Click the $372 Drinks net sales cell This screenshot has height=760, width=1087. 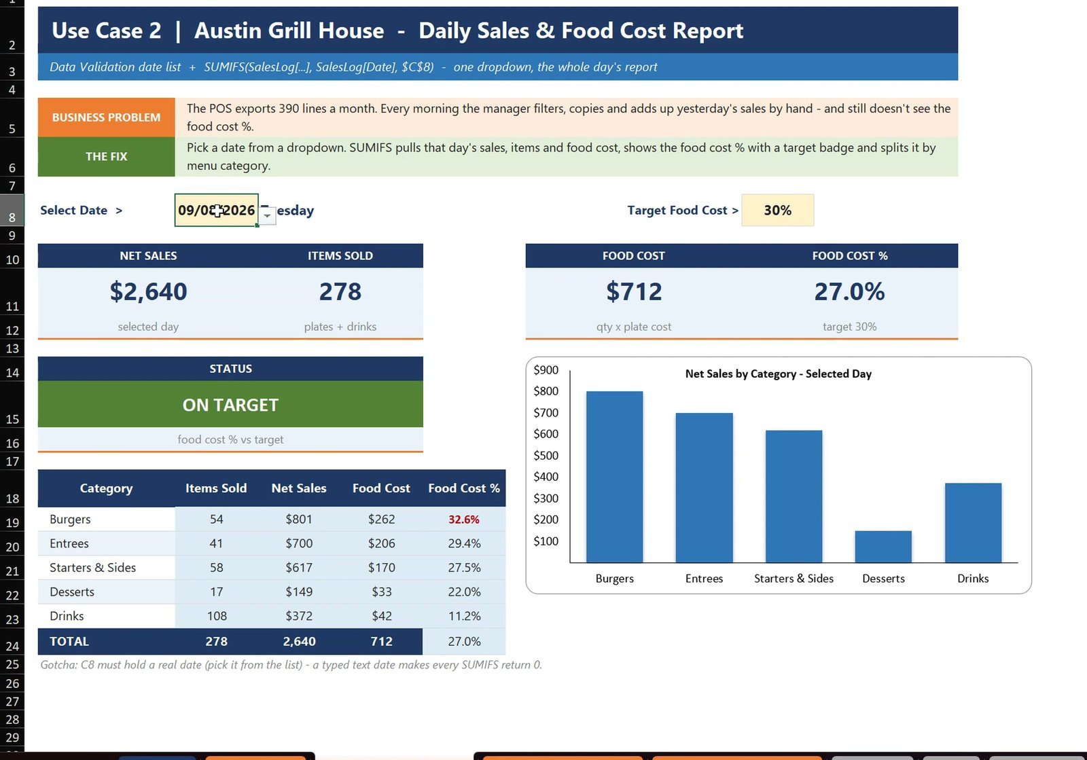(x=299, y=616)
